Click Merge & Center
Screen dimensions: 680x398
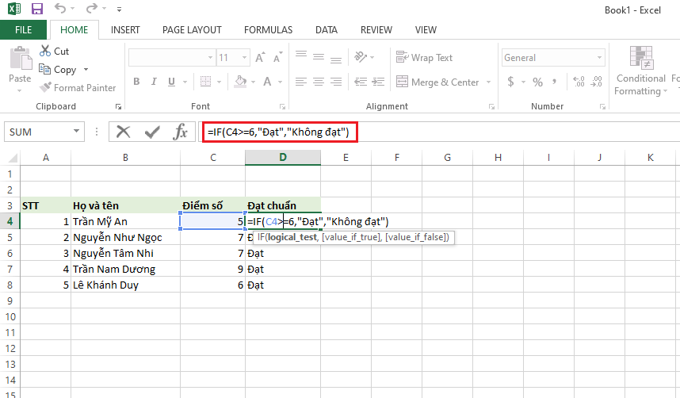pos(437,82)
